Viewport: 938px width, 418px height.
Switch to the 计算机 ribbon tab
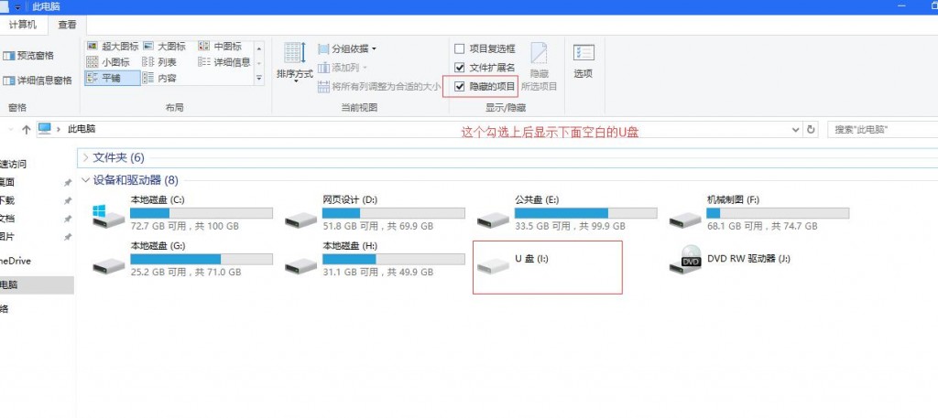click(x=24, y=25)
